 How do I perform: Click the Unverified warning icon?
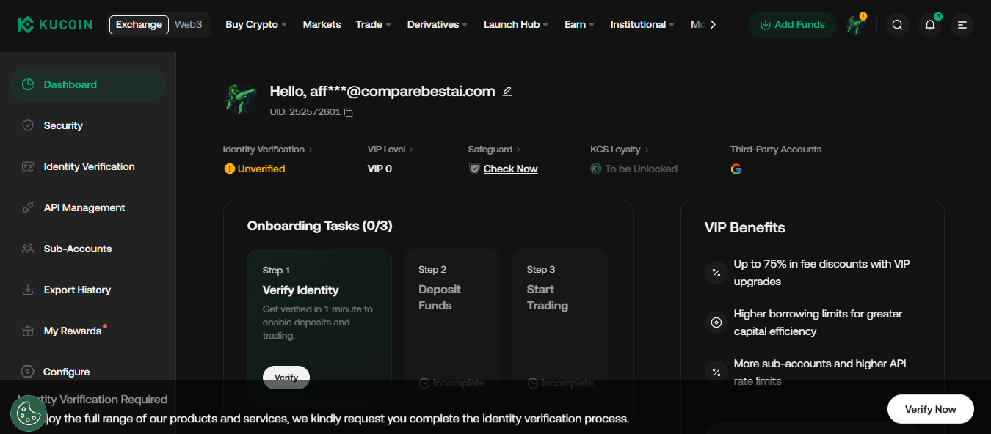tap(229, 169)
